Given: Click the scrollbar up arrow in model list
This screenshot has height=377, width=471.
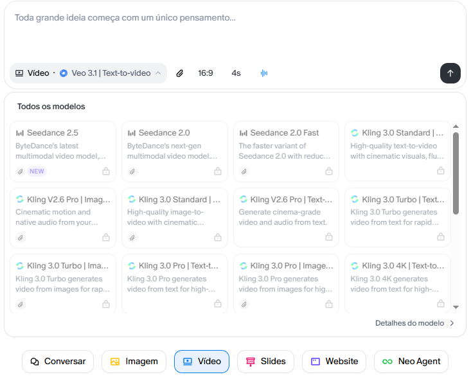Looking at the screenshot, I should click(x=456, y=127).
